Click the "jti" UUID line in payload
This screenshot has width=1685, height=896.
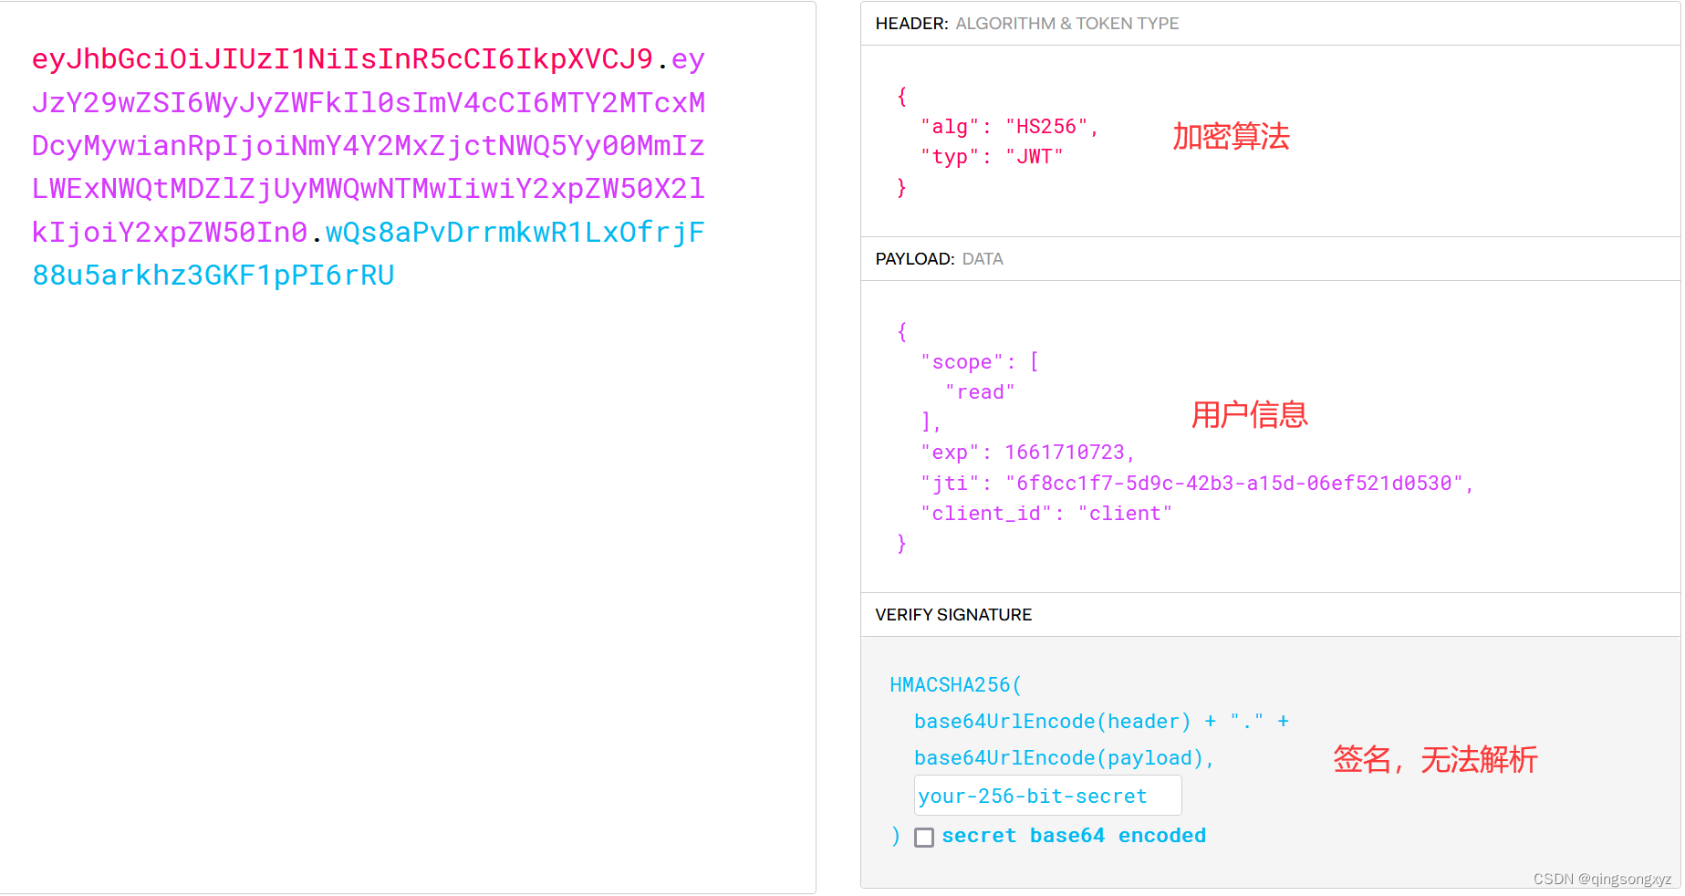[x=1198, y=483]
